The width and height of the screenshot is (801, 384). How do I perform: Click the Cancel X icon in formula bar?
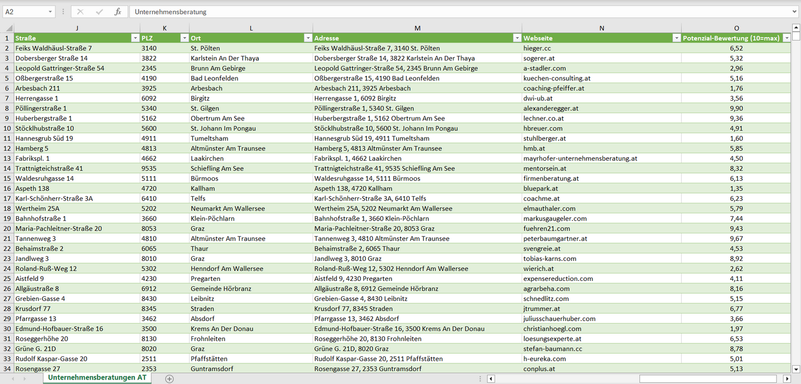[80, 12]
